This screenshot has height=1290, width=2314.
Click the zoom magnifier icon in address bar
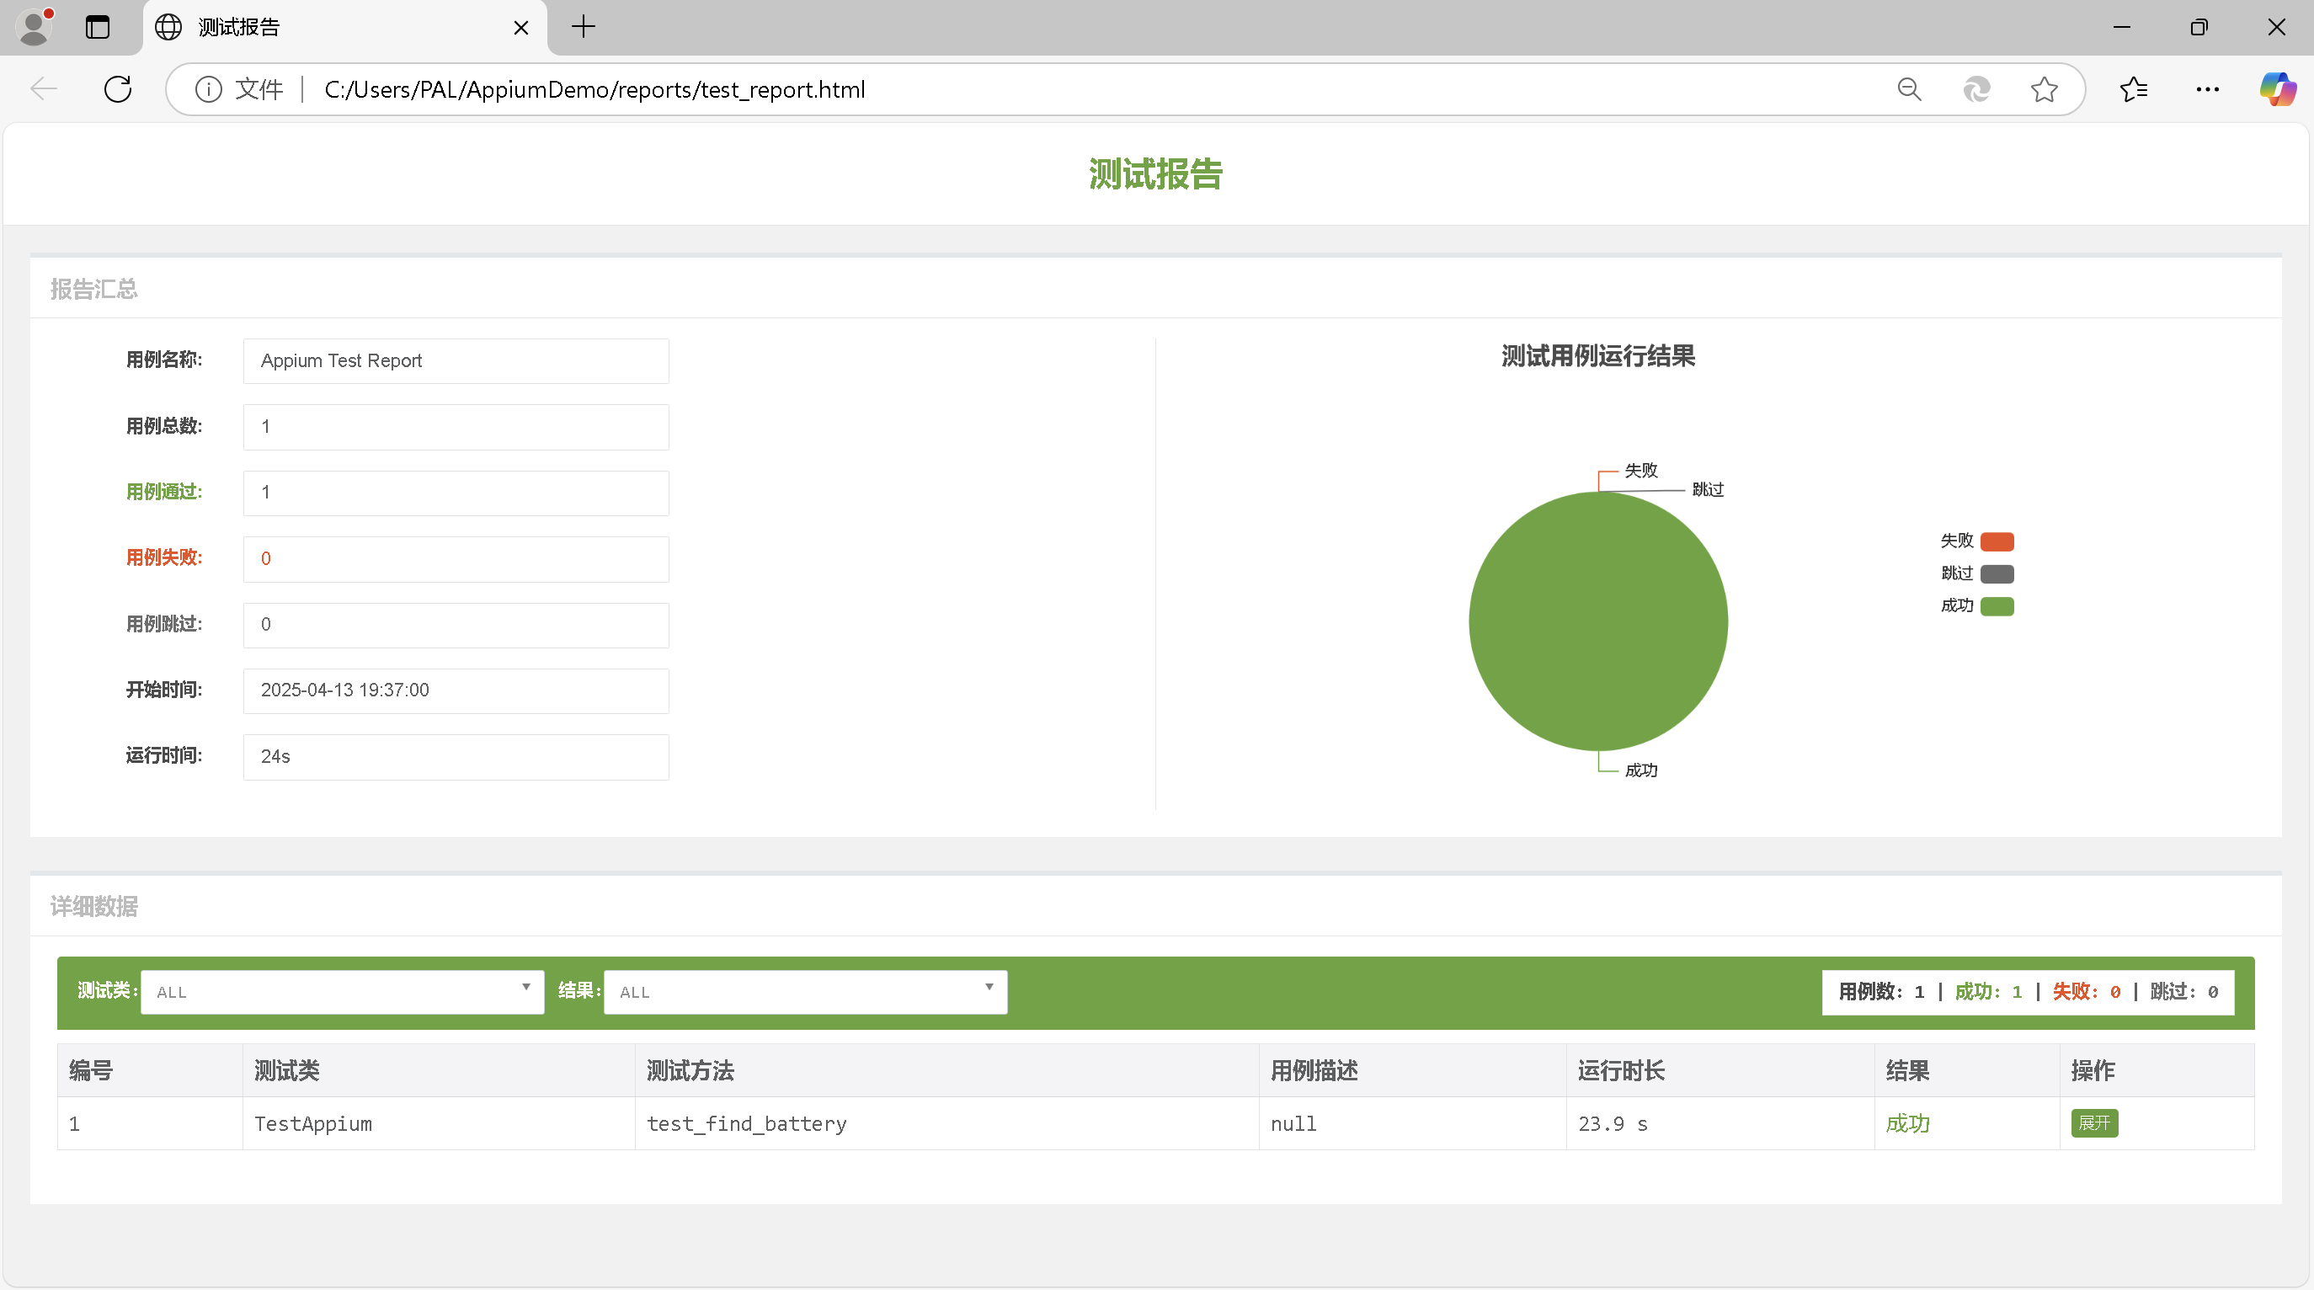(x=1909, y=89)
